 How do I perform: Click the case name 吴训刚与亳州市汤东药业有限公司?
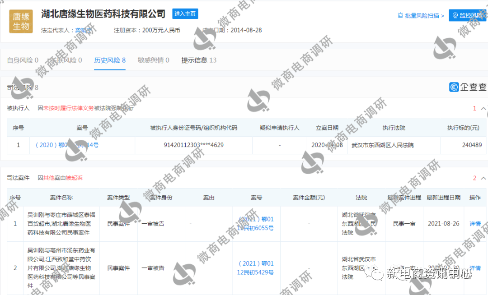click(x=61, y=267)
